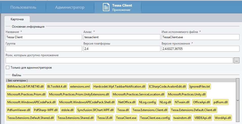Collapse the Без категории group header
The image size is (242, 124).
(x=17, y=80)
